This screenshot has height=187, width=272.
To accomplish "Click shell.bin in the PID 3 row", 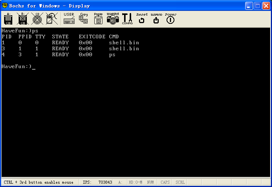I will [124, 48].
